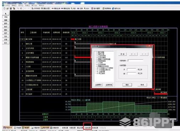
Task: Click the 分部名称 name input field
Action: tap(135, 61)
